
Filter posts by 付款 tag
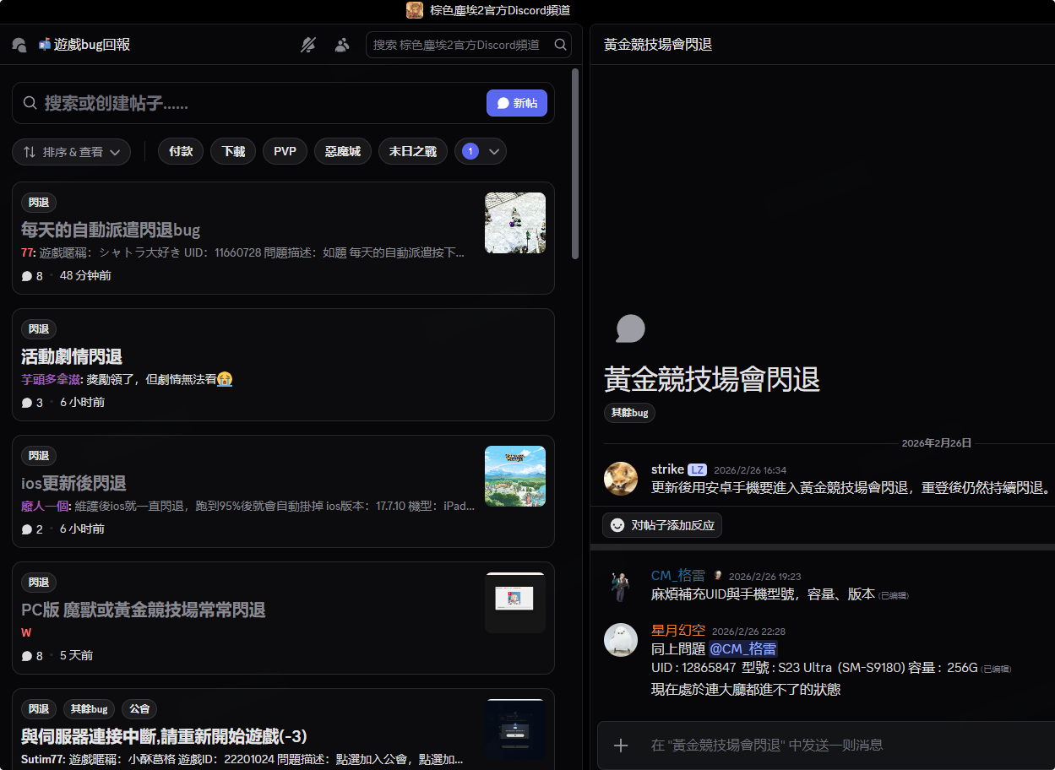tap(181, 151)
